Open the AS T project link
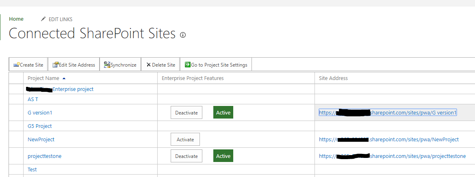475x177 pixels. pos(33,99)
